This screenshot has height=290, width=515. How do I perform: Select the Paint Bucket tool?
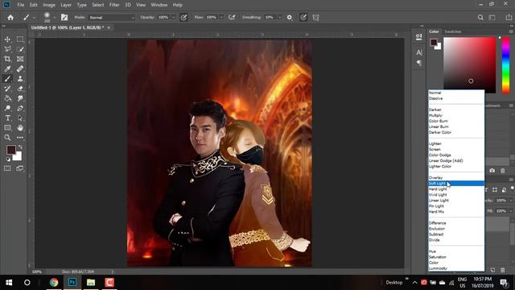click(x=7, y=98)
